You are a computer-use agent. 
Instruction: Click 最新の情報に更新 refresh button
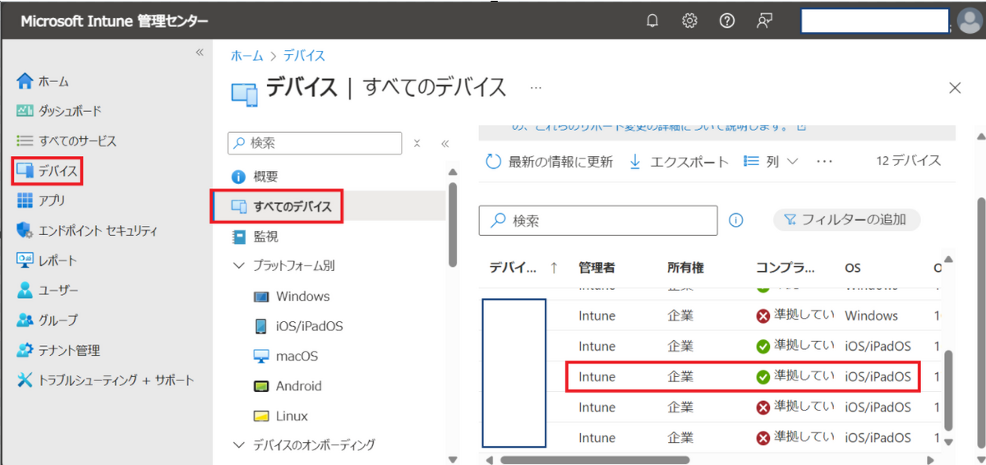(550, 162)
